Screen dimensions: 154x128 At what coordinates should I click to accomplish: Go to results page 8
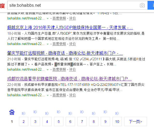tap(94, 122)
